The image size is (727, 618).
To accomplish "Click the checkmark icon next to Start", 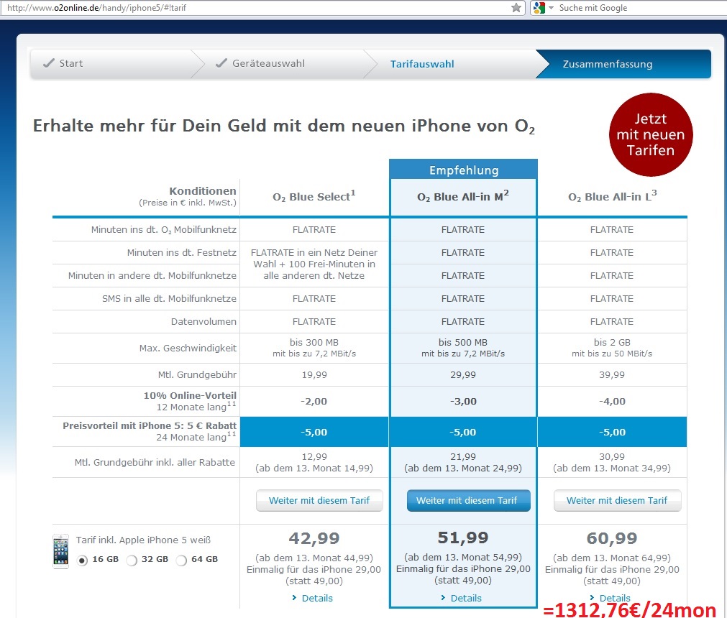I will coord(49,63).
